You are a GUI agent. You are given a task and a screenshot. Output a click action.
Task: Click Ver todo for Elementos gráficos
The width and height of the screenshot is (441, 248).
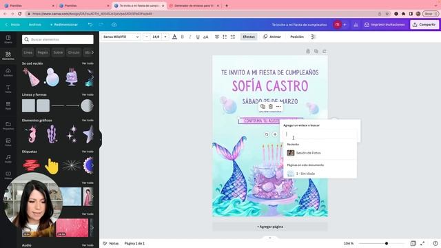(x=88, y=121)
